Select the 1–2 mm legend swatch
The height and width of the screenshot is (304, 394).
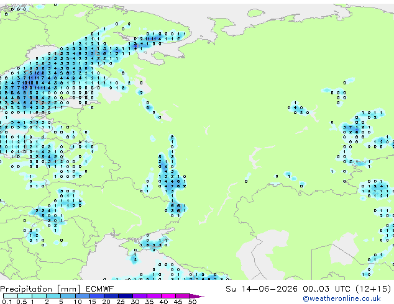[x=39, y=296]
